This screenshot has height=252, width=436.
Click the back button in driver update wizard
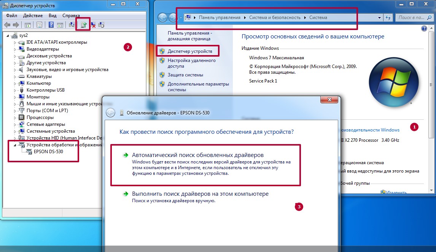tap(110, 113)
